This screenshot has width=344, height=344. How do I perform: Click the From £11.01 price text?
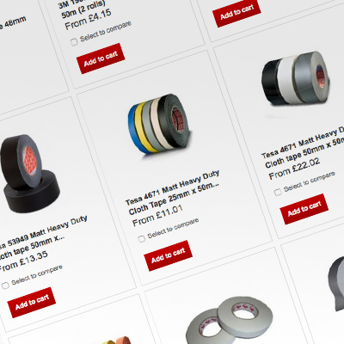pyautogui.click(x=157, y=216)
